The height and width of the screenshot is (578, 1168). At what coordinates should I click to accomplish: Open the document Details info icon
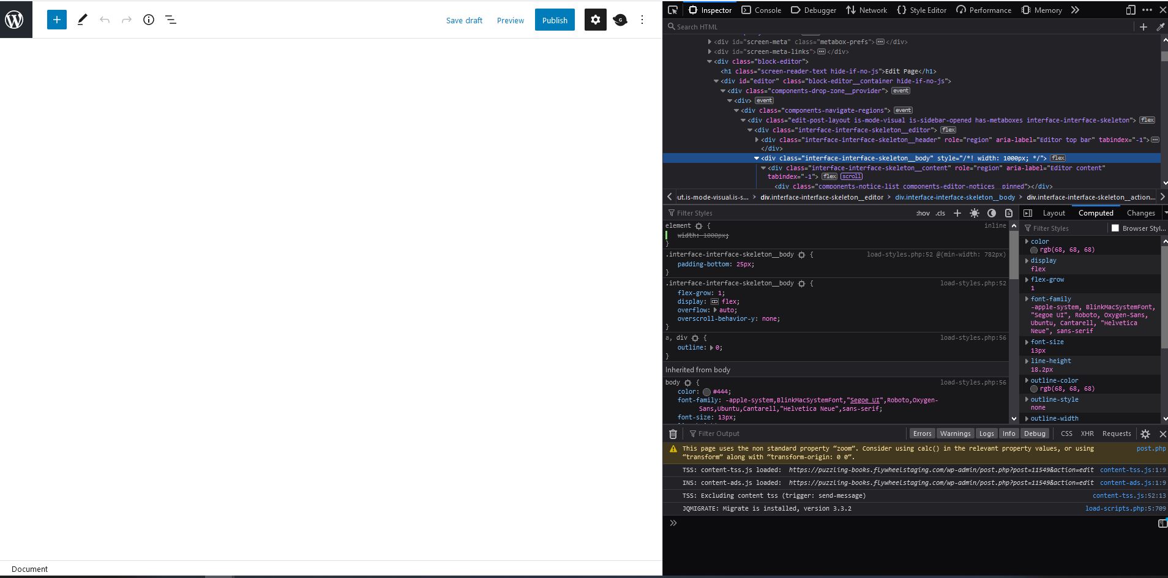pos(149,20)
